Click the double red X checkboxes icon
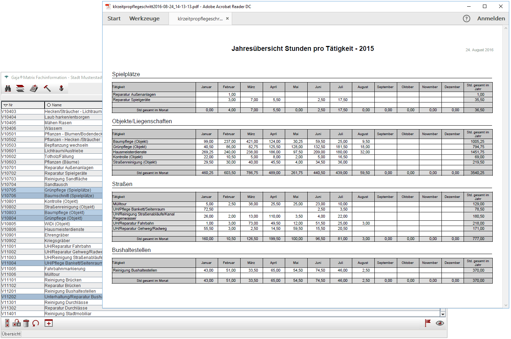Viewport: 511px width, 339px height. pyautogui.click(x=7, y=323)
